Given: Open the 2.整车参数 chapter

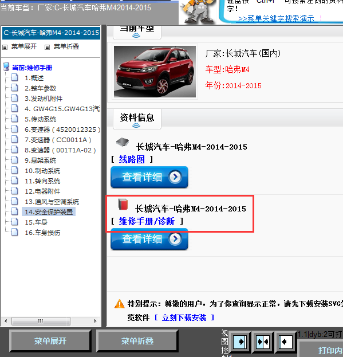Looking at the screenshot, I should pyautogui.click(x=40, y=88).
